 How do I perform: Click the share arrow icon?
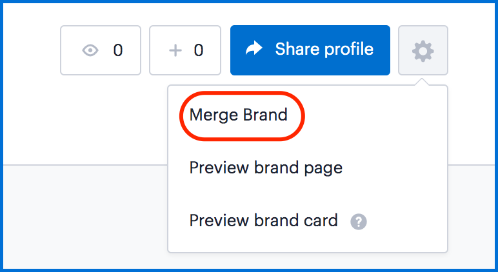254,49
